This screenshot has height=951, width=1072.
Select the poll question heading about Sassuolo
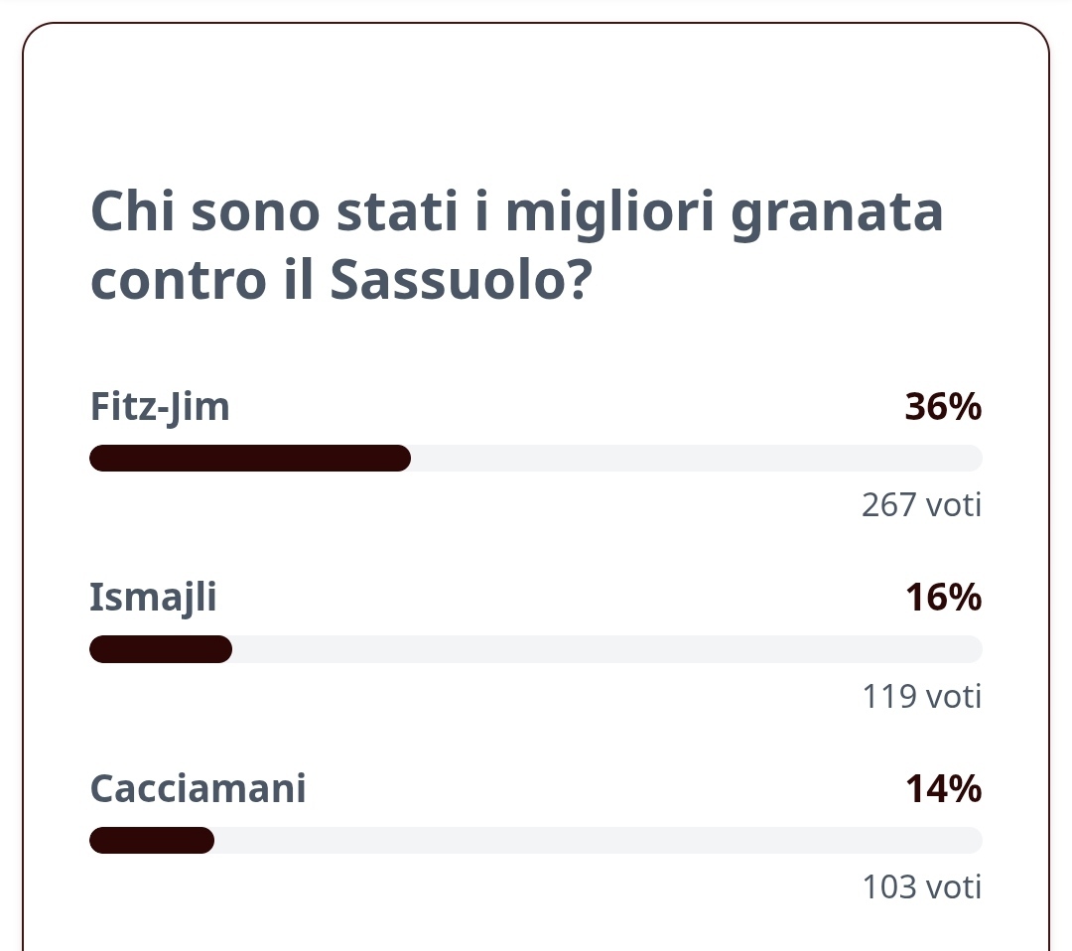pos(517,246)
